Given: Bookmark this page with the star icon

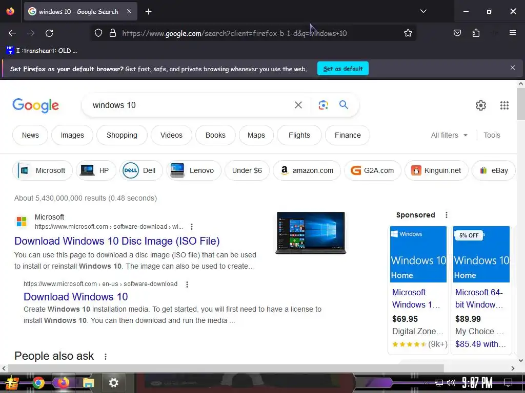Looking at the screenshot, I should pos(408,33).
